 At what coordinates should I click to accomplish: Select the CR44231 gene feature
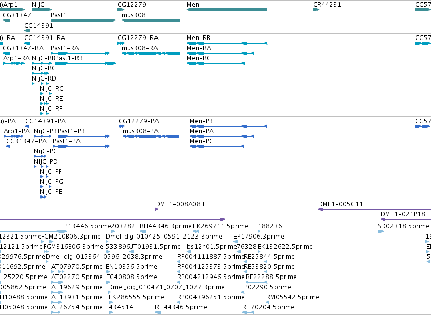316,10
